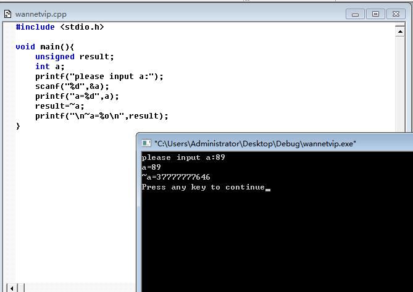
Task: Click the scanf("%d",&a); line
Action: 72,86
